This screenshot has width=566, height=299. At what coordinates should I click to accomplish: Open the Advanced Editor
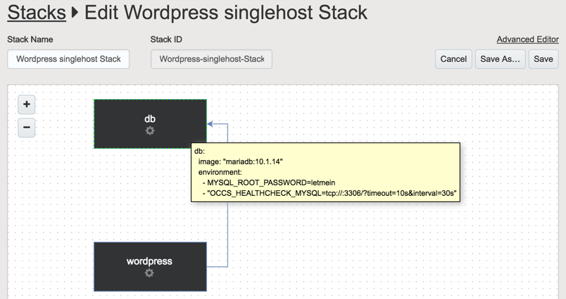527,39
